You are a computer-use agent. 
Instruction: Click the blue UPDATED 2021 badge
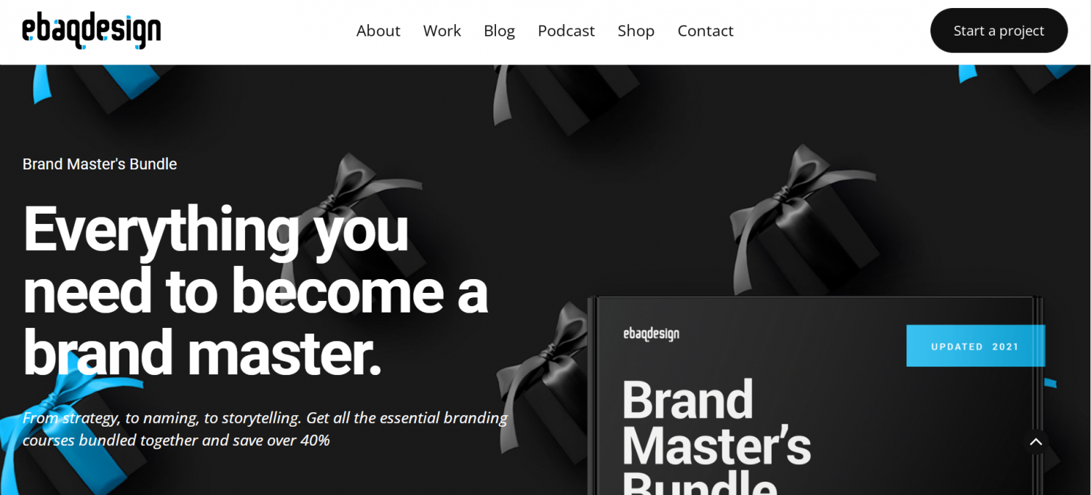tap(975, 346)
